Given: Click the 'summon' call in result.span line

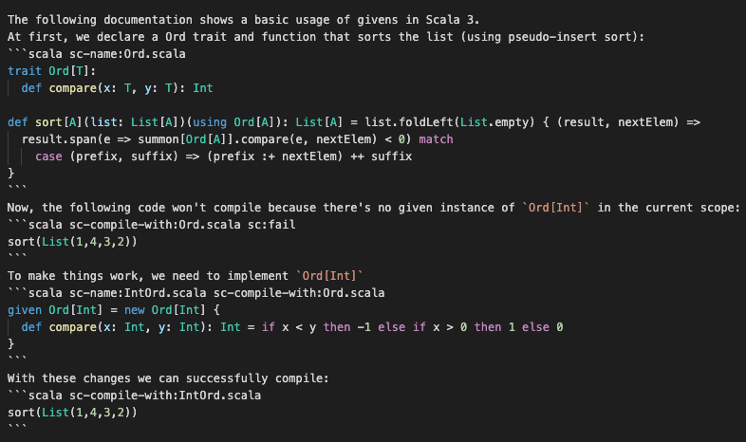Looking at the screenshot, I should (159, 139).
